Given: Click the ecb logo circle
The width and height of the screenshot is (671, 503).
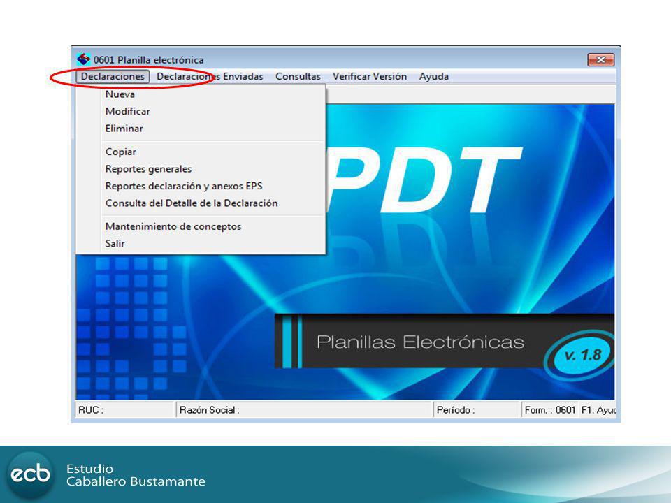Looking at the screenshot, I should pos(30,474).
